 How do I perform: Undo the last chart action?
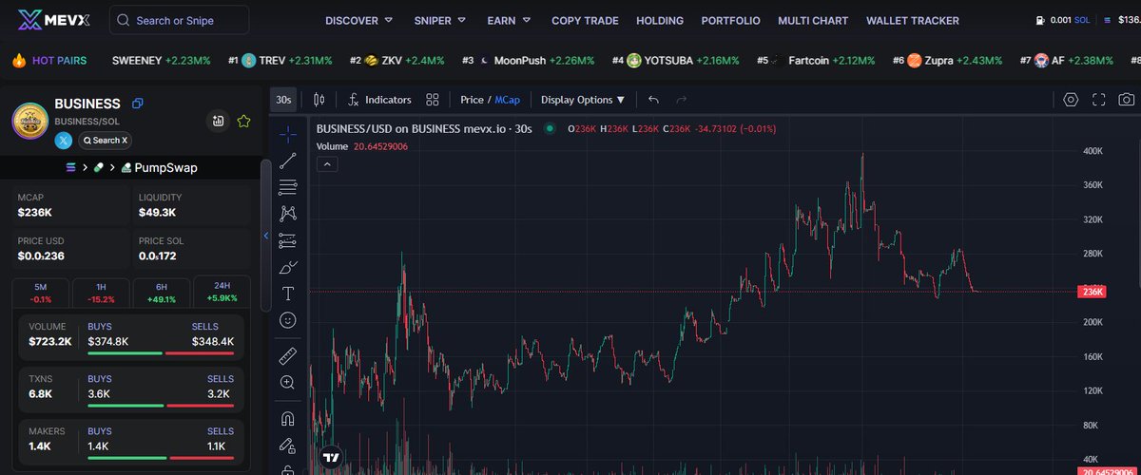coord(653,99)
